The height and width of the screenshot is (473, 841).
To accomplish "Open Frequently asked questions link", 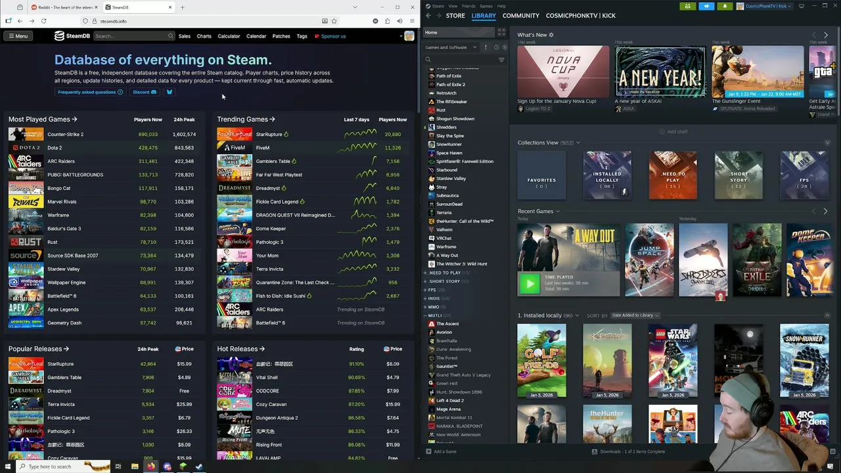I will [x=90, y=92].
